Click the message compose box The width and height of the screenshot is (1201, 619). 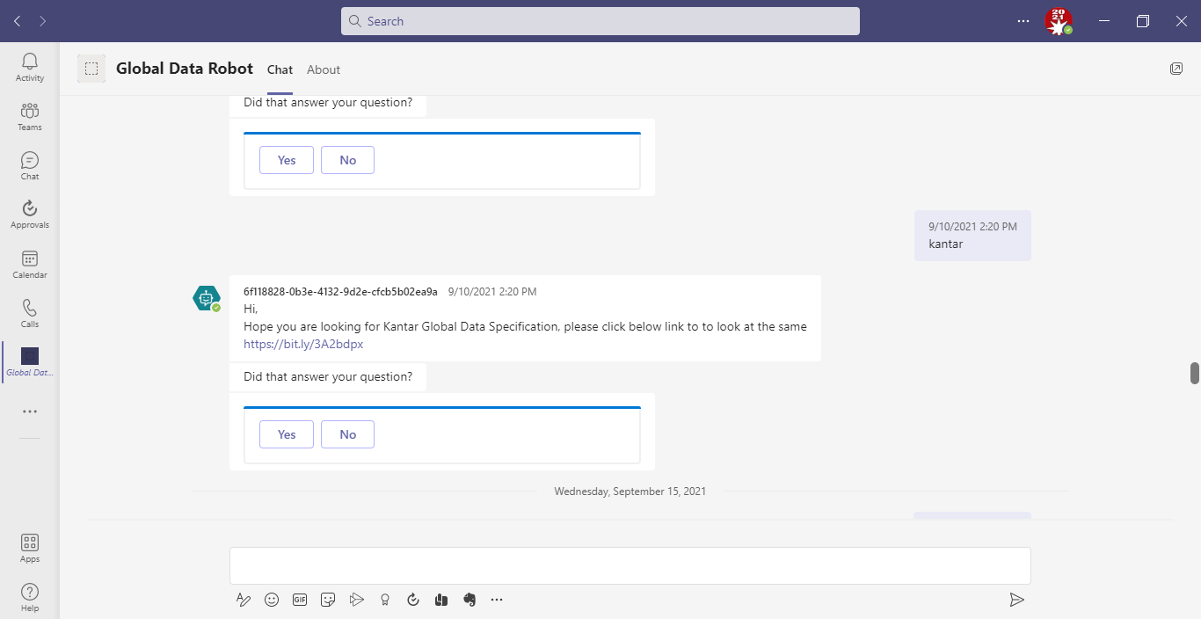pos(630,565)
